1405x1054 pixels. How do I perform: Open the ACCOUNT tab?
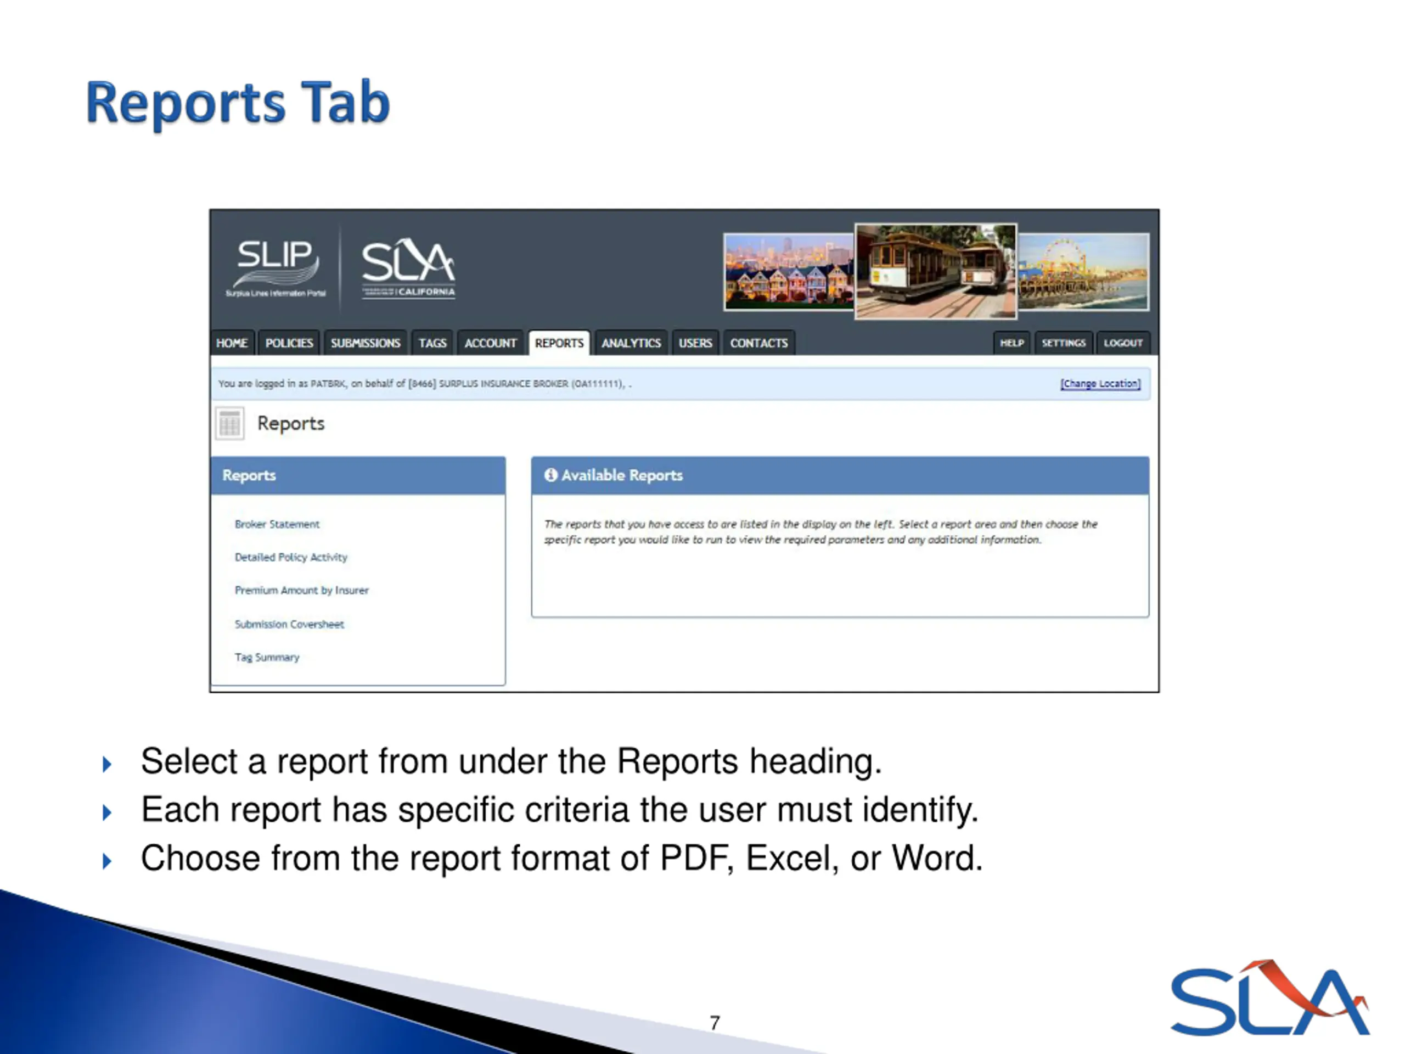click(490, 343)
